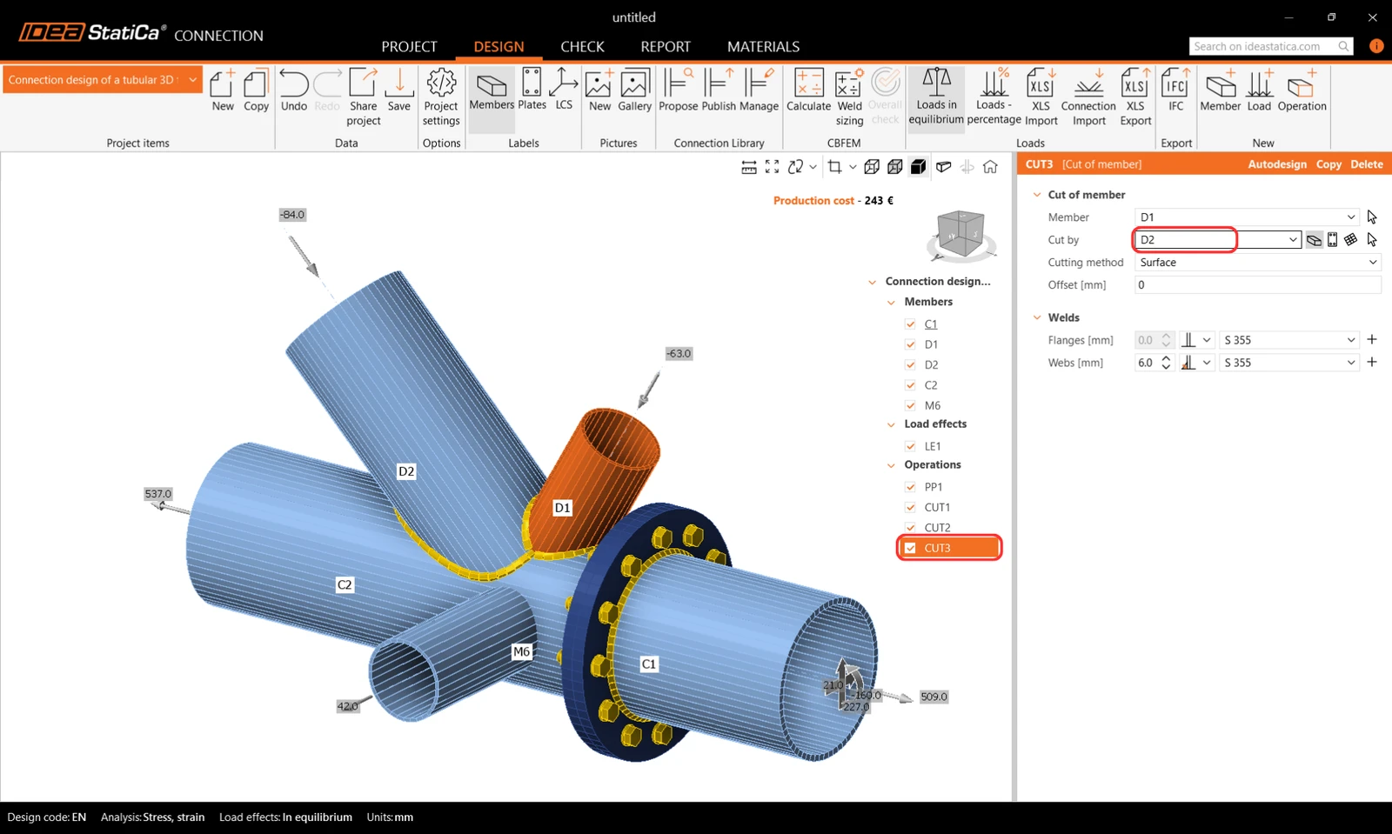1392x834 pixels.
Task: Click Manage in Connection Library
Action: pos(759,90)
